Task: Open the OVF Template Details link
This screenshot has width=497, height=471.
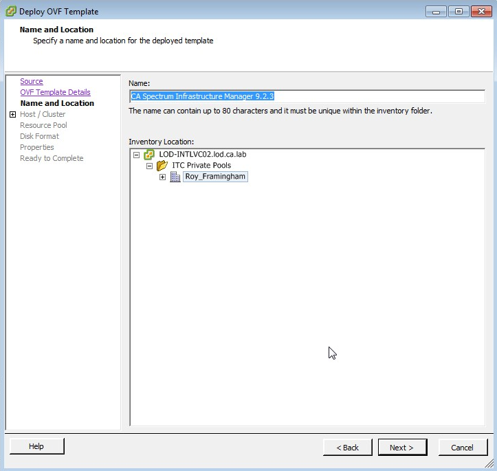Action: click(55, 92)
